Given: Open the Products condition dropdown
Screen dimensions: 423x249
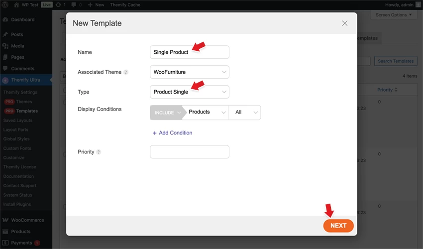Looking at the screenshot, I should [x=207, y=113].
